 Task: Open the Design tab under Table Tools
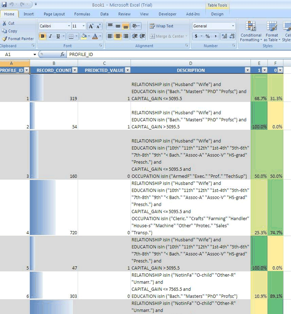(x=217, y=14)
